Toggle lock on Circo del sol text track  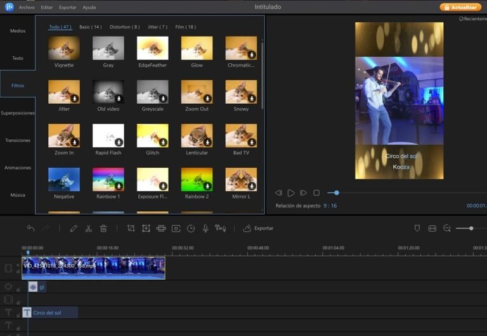tap(18, 316)
